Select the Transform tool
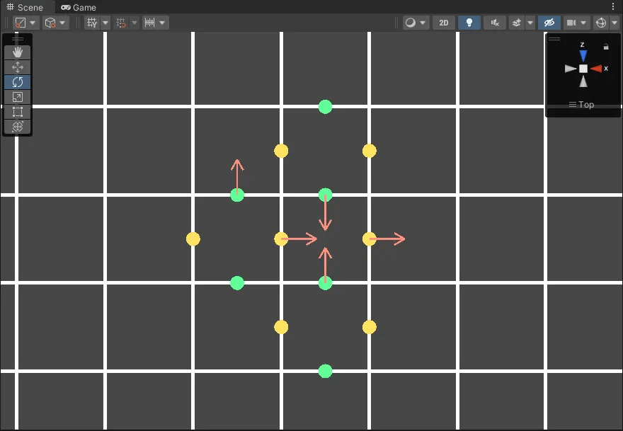This screenshot has width=623, height=431. (18, 127)
